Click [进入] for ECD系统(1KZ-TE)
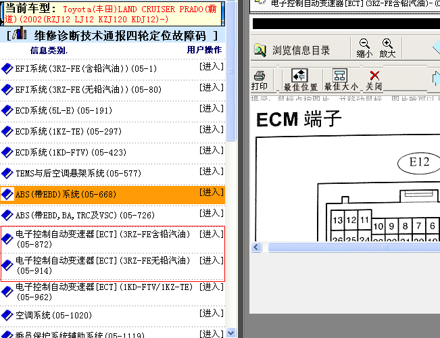The image size is (440, 338). point(212,129)
